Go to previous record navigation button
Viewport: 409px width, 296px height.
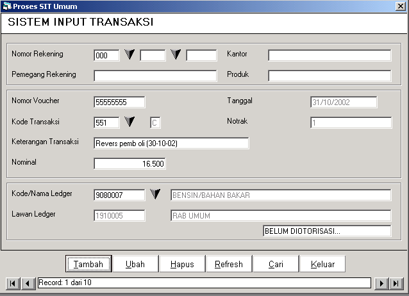[28, 283]
